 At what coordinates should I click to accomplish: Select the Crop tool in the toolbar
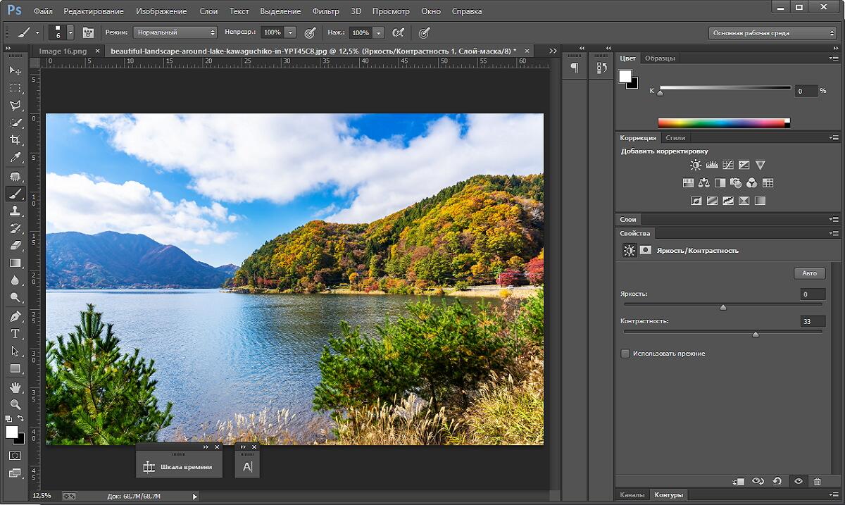pos(15,140)
